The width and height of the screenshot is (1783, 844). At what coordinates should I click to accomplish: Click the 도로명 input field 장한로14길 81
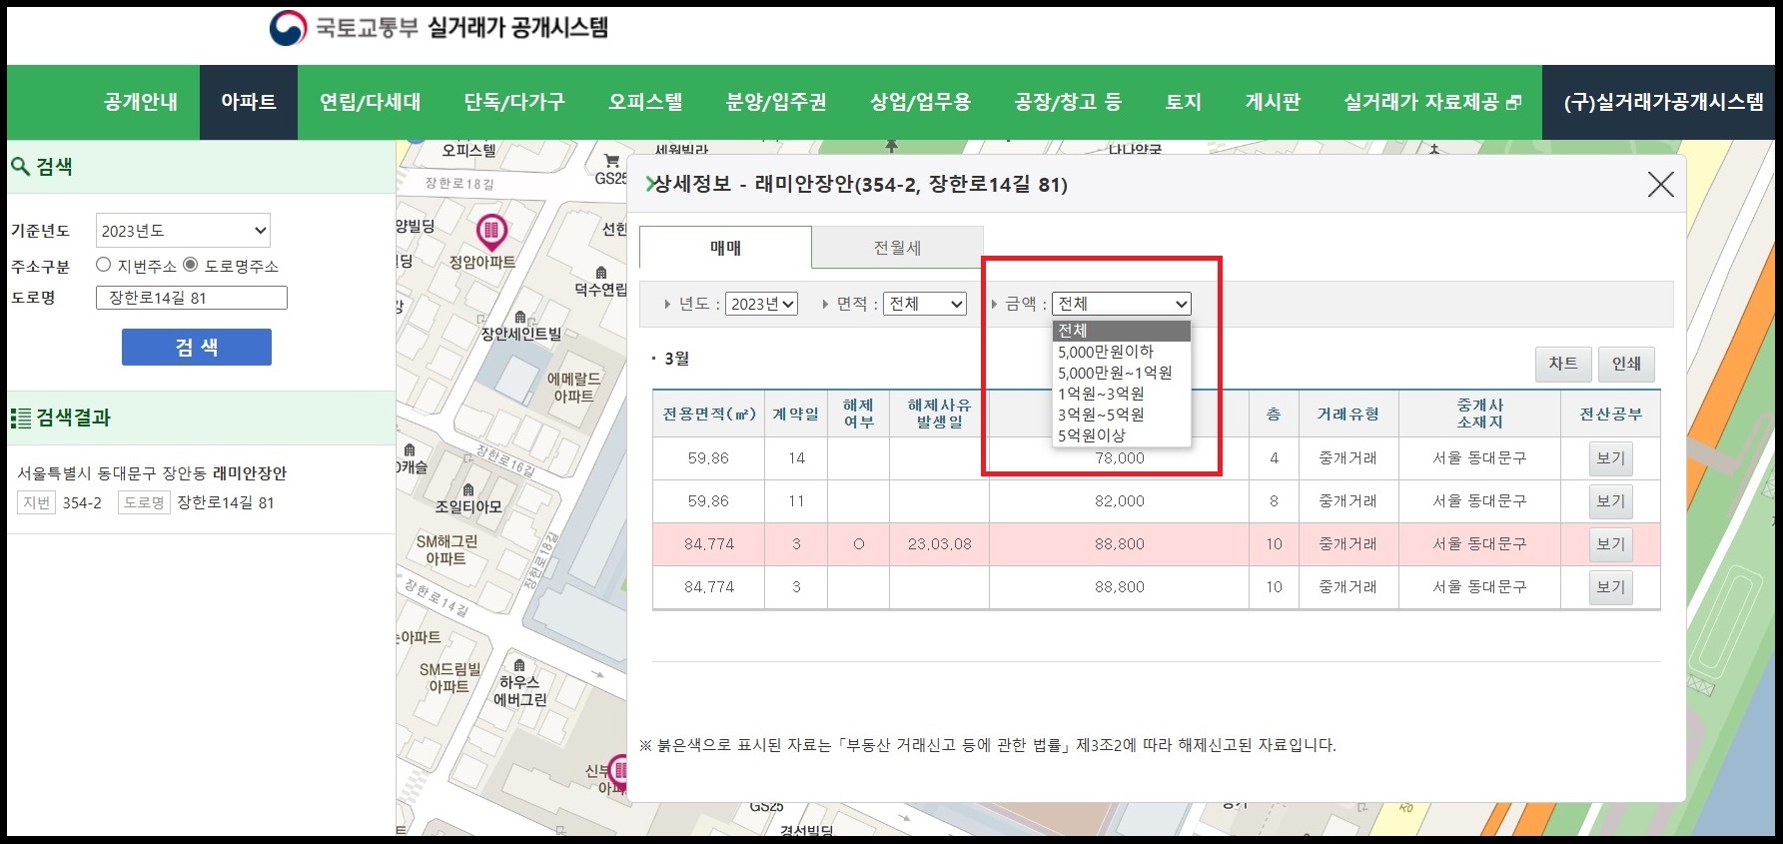pyautogui.click(x=192, y=298)
